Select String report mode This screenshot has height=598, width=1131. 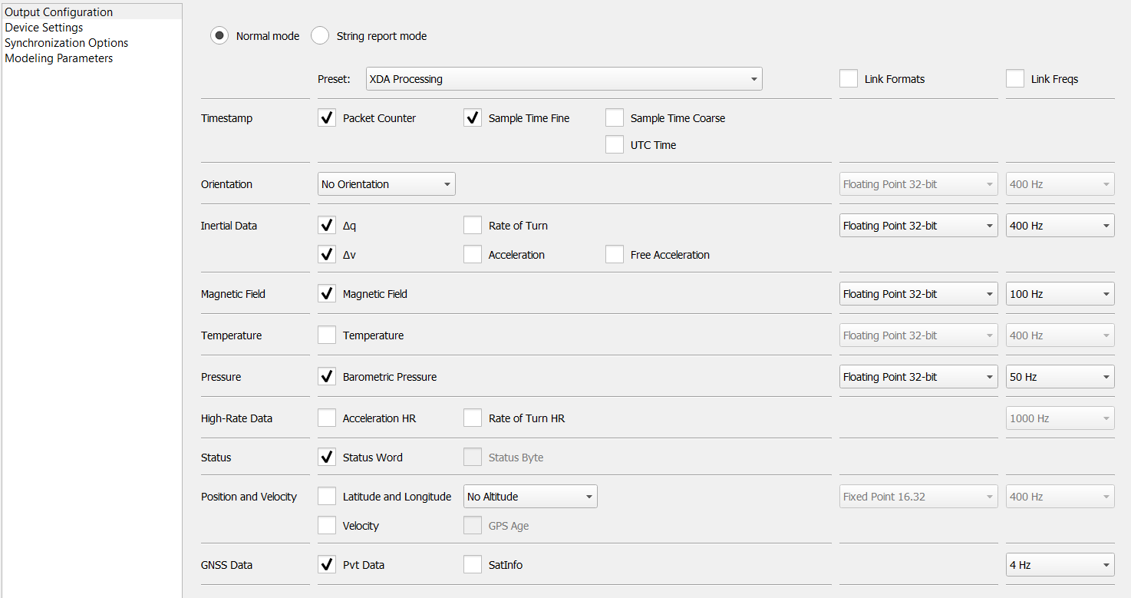(319, 35)
